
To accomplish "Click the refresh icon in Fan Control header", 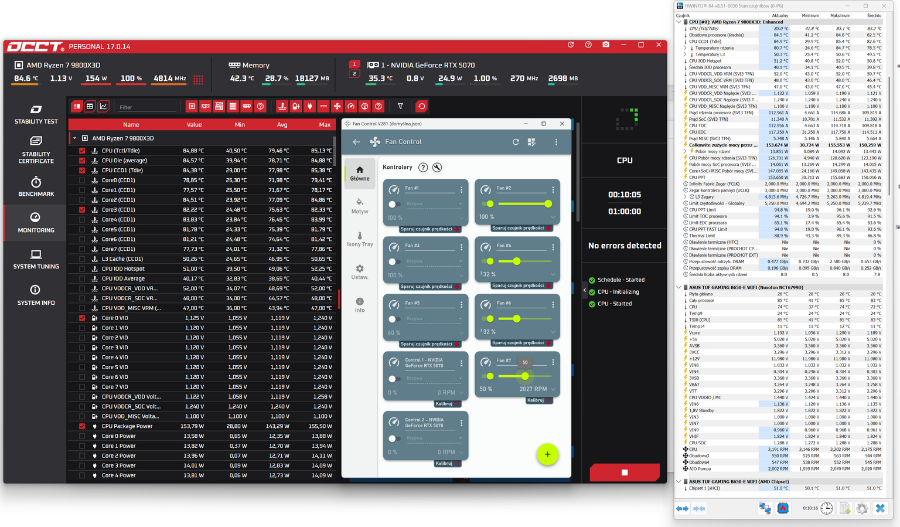I will pos(516,142).
